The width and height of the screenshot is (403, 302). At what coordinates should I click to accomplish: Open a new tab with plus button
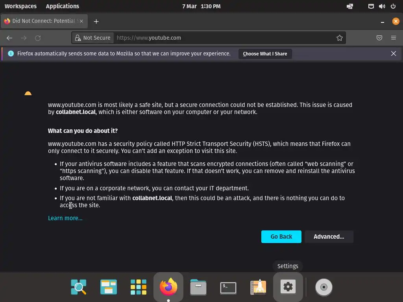tap(96, 21)
